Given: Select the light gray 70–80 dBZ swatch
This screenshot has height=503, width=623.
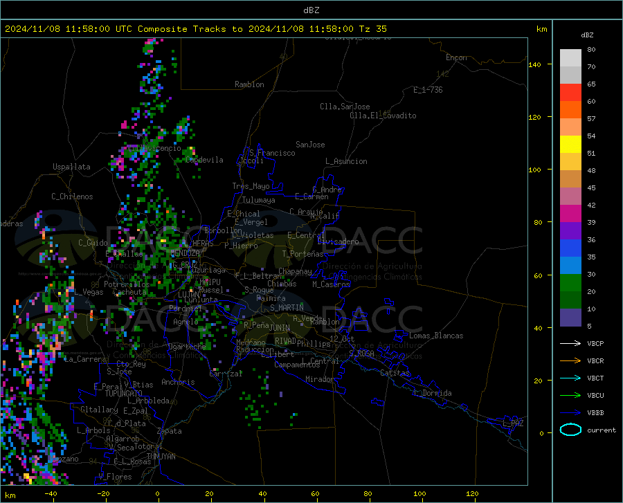Looking at the screenshot, I should tap(570, 58).
